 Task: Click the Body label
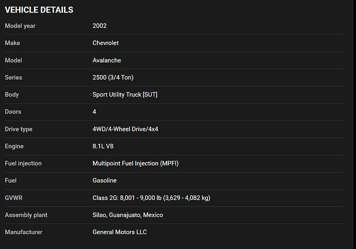click(x=12, y=94)
